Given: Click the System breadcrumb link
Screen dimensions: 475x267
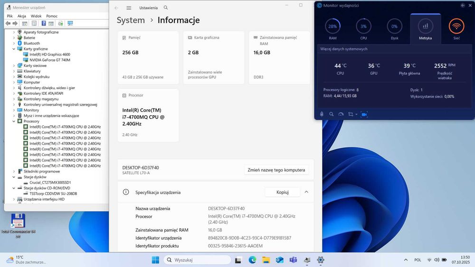Looking at the screenshot, I should point(131,20).
